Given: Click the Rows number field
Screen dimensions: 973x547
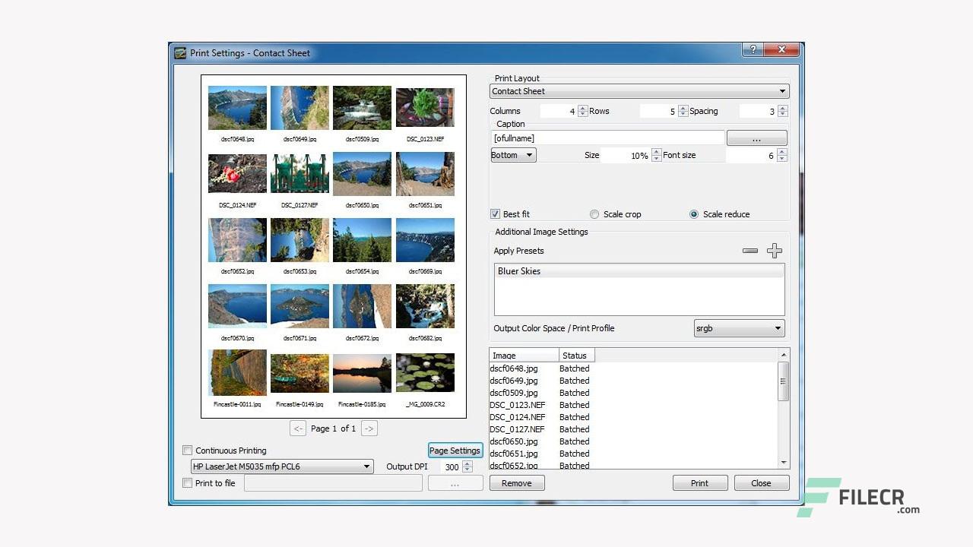Looking at the screenshot, I should 658,111.
